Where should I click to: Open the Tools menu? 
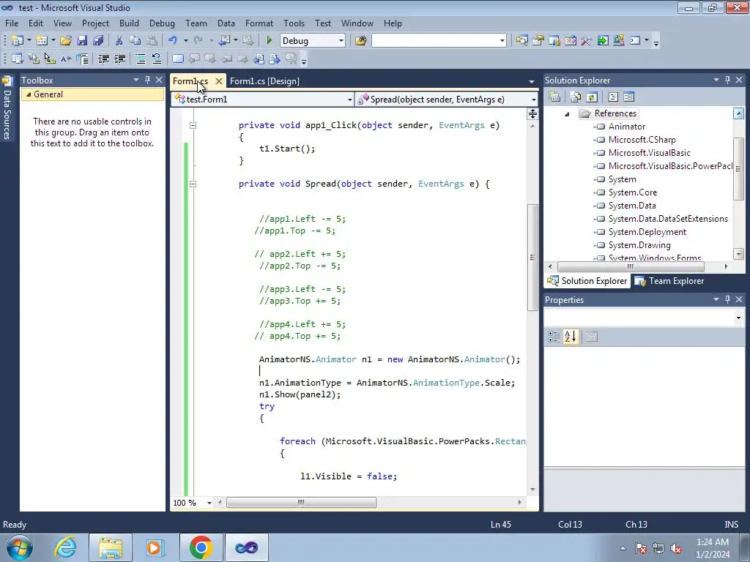point(294,23)
